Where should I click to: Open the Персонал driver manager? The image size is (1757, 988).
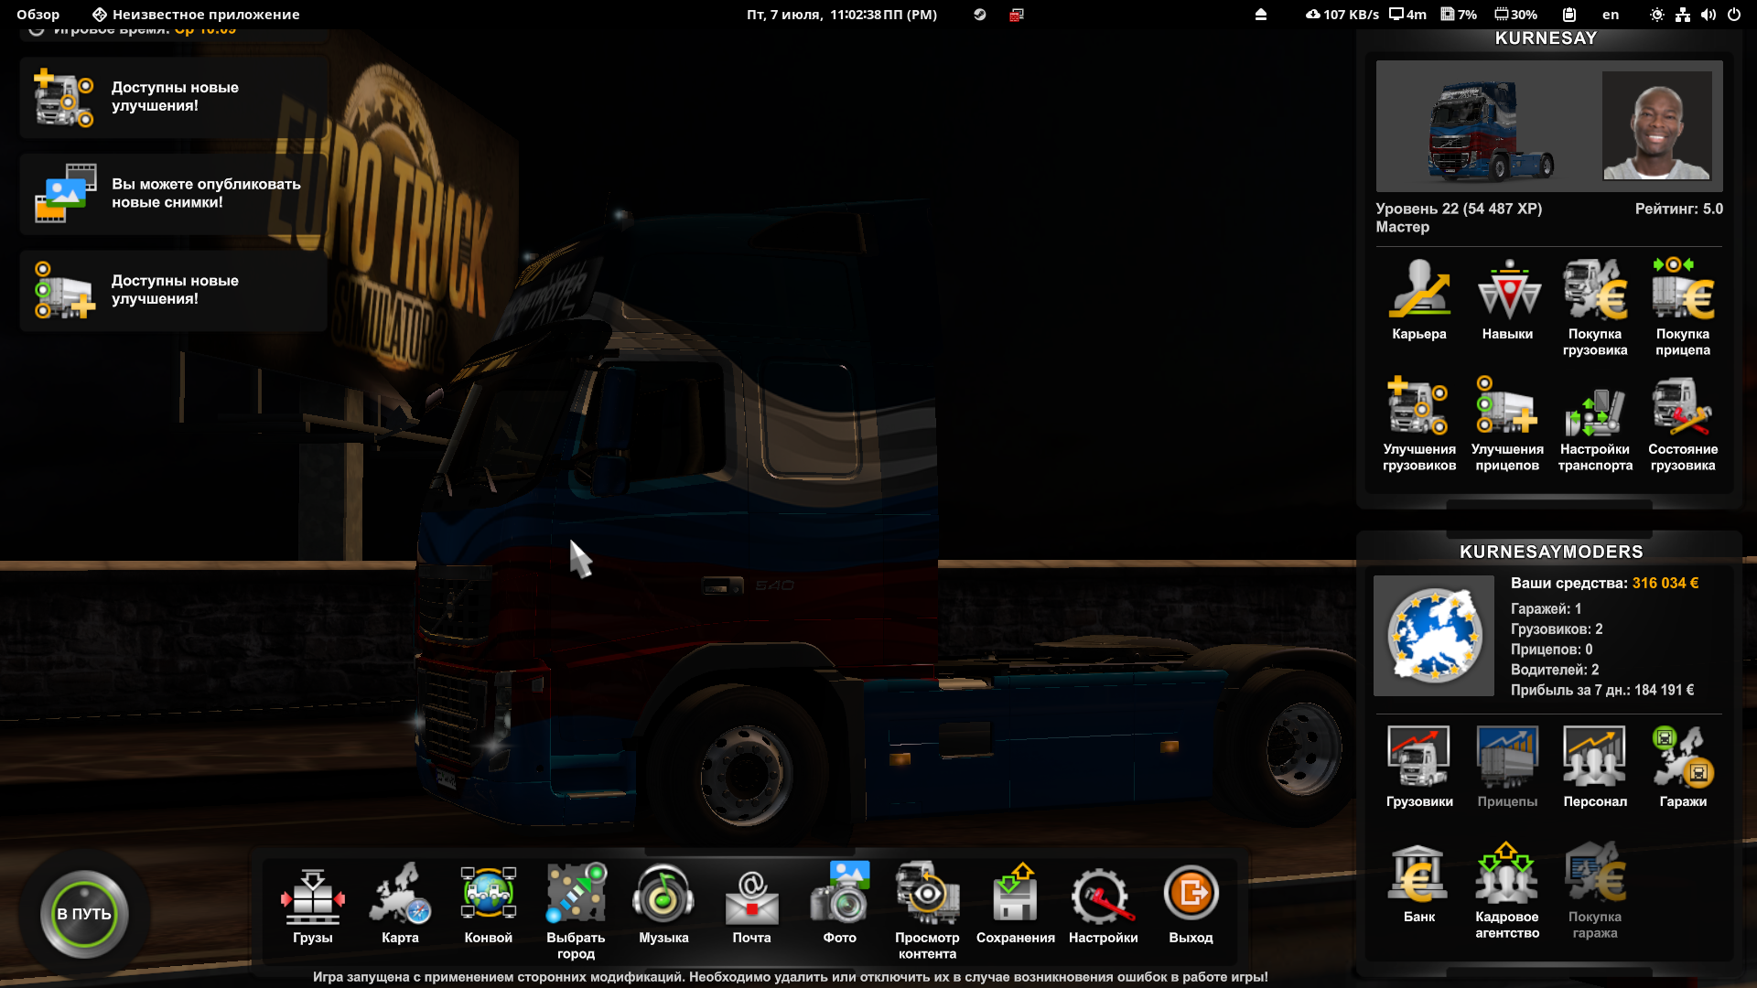tap(1595, 757)
